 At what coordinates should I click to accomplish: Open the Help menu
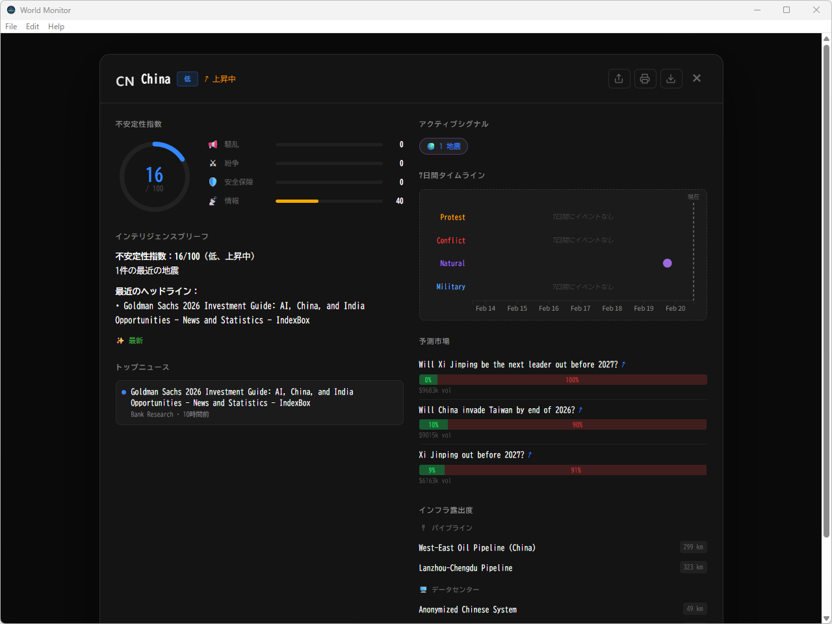tap(56, 27)
